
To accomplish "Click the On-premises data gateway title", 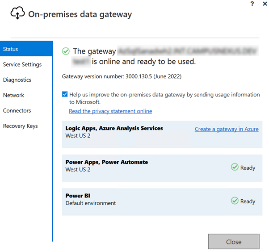I will 80,14.
